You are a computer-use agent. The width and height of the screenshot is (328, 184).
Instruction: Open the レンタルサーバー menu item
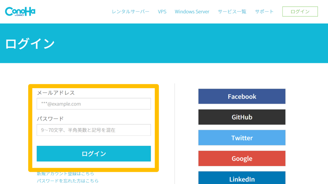point(131,11)
